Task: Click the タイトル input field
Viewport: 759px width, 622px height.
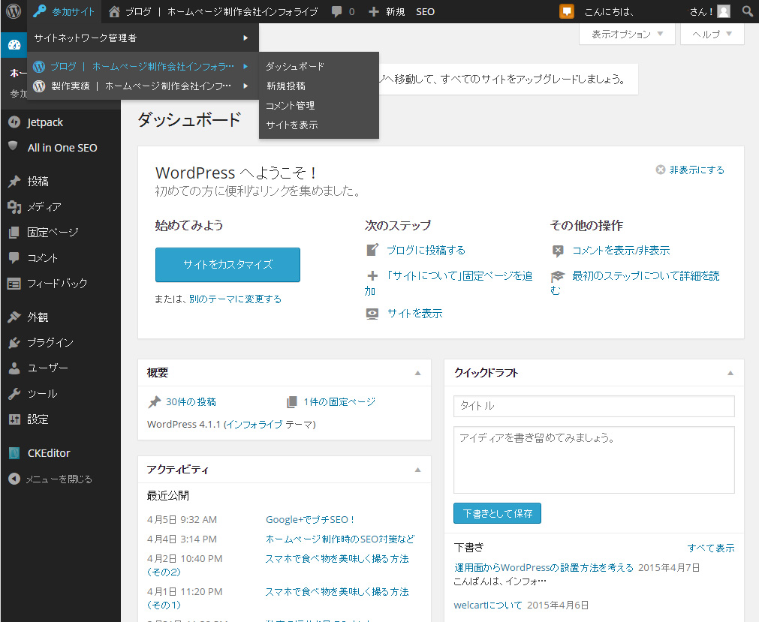Action: click(594, 406)
